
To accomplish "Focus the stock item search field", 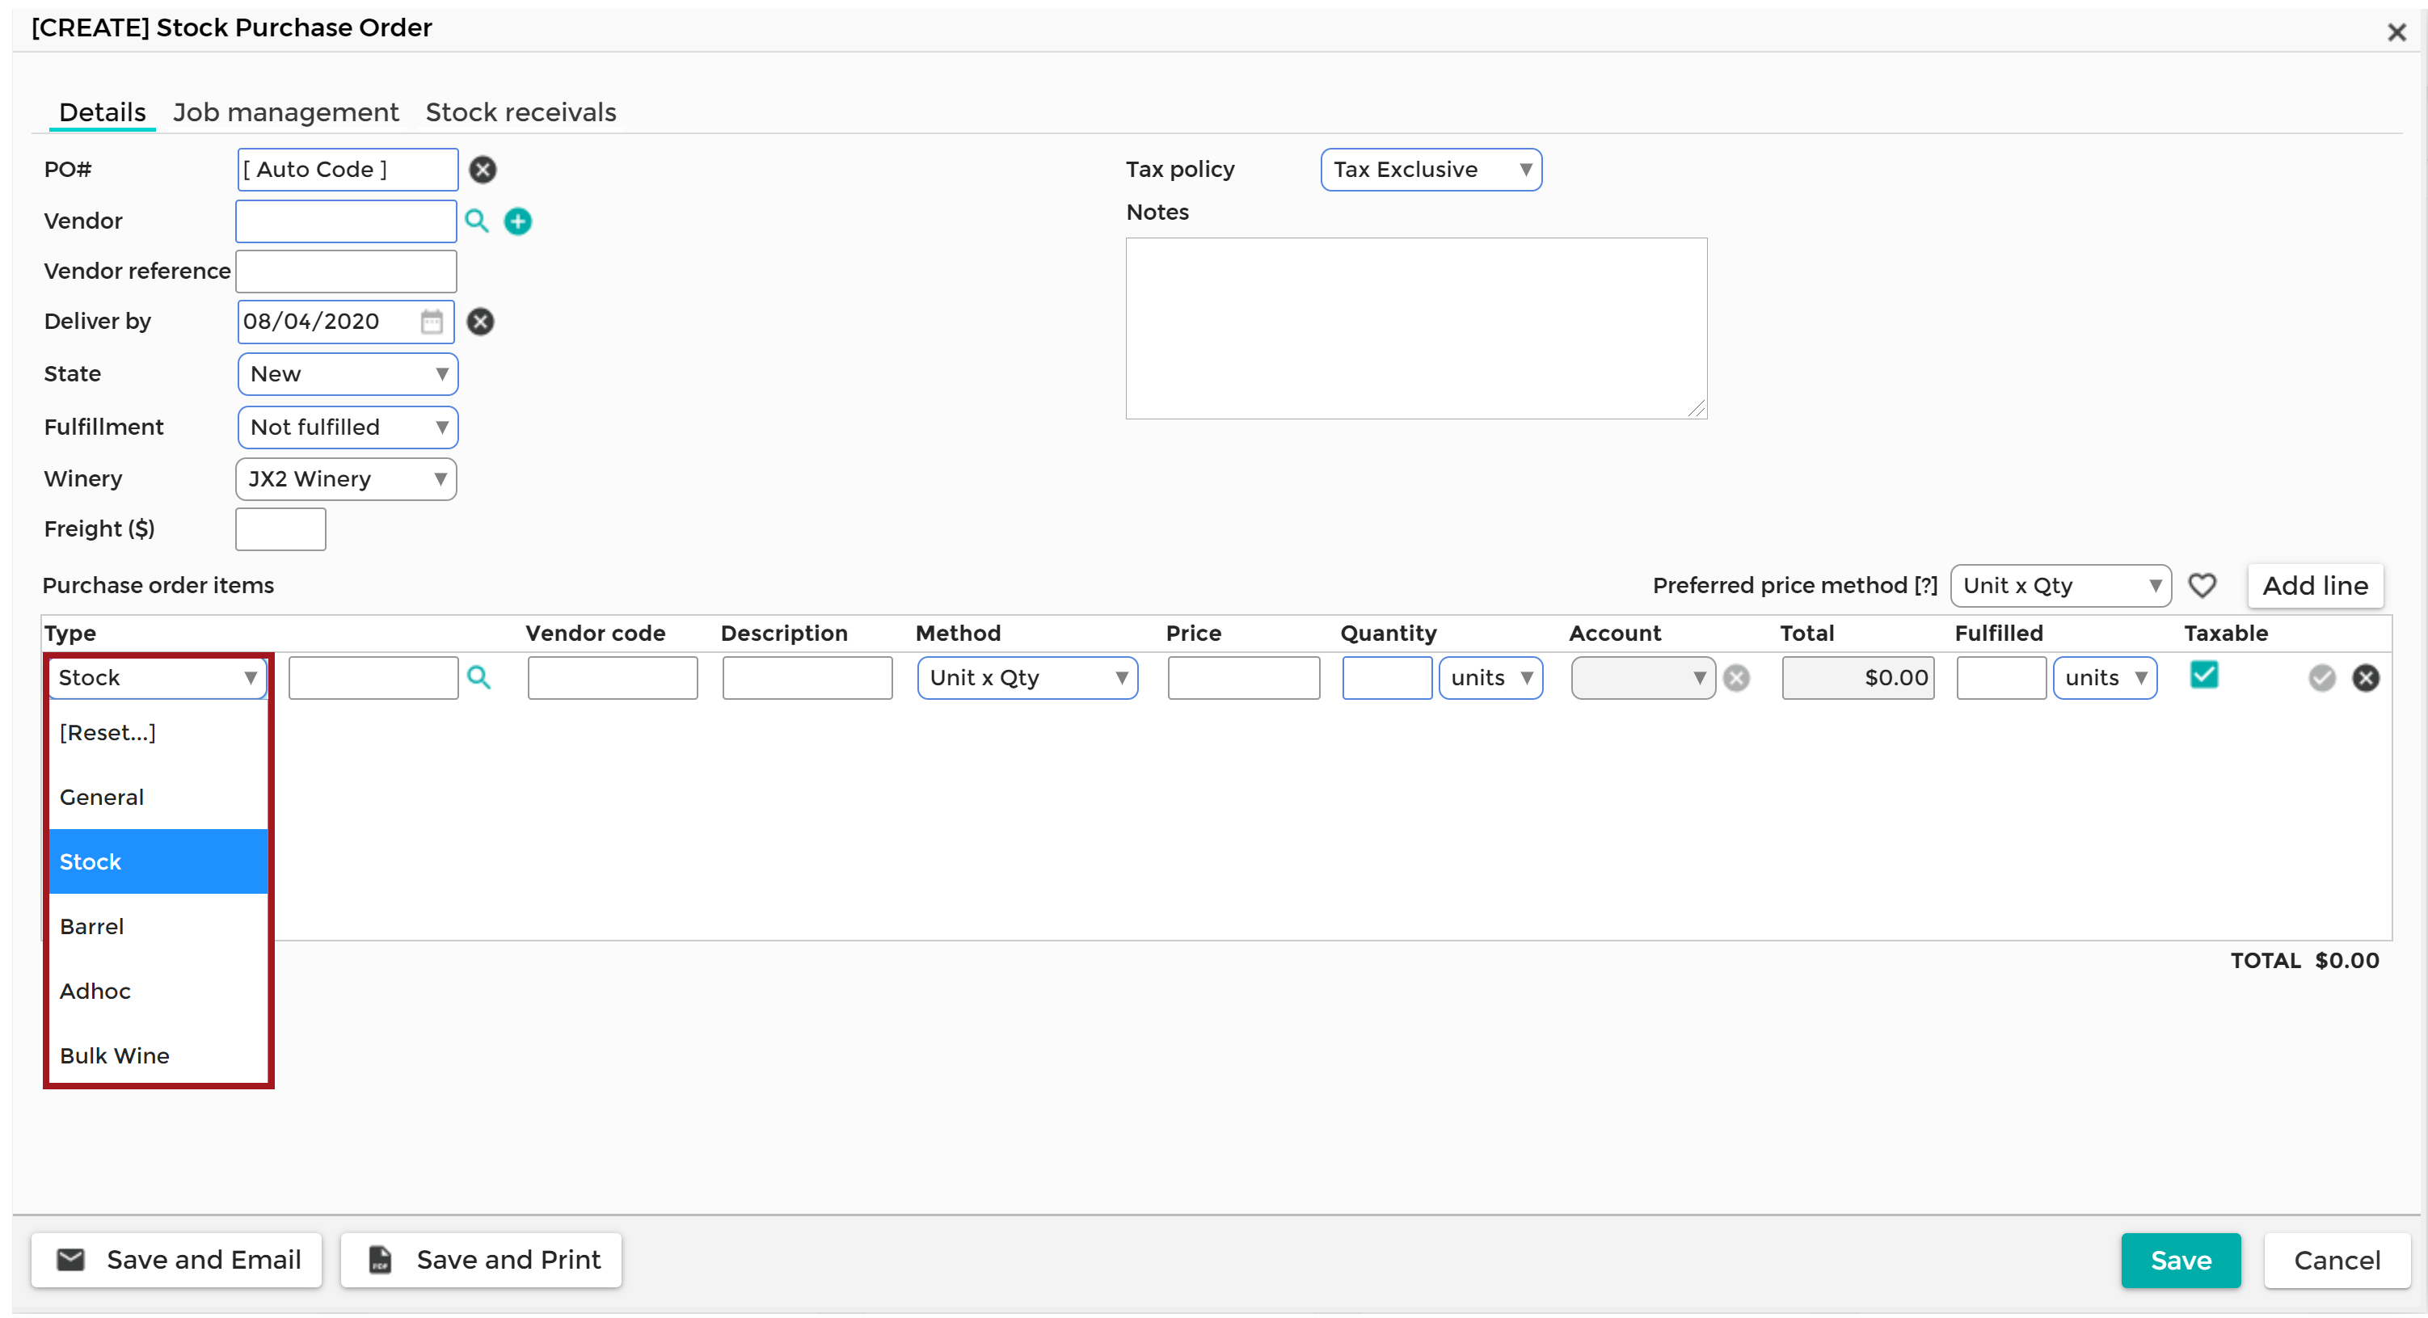I will [x=373, y=678].
